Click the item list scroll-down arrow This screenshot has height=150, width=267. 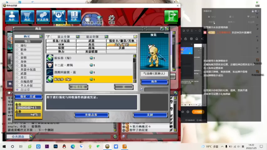click(135, 81)
